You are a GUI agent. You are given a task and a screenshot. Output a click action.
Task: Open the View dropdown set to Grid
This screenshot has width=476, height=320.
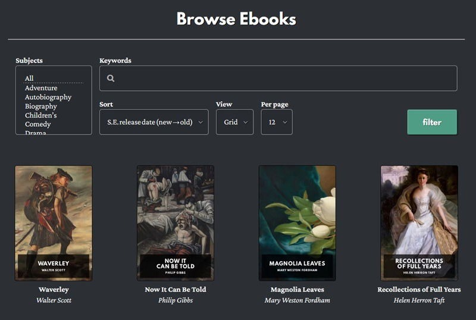tap(234, 122)
